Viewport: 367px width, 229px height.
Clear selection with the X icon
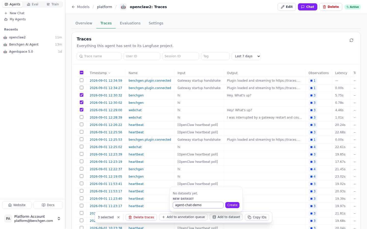tap(119, 217)
